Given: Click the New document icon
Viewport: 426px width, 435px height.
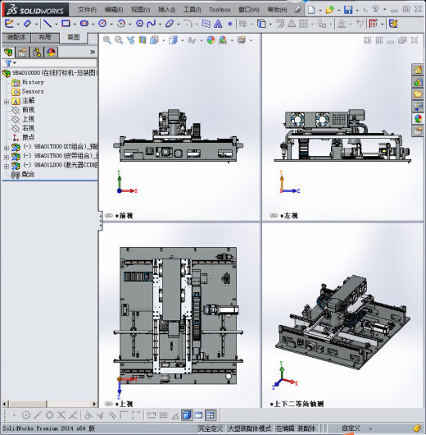Looking at the screenshot, I should point(311,10).
